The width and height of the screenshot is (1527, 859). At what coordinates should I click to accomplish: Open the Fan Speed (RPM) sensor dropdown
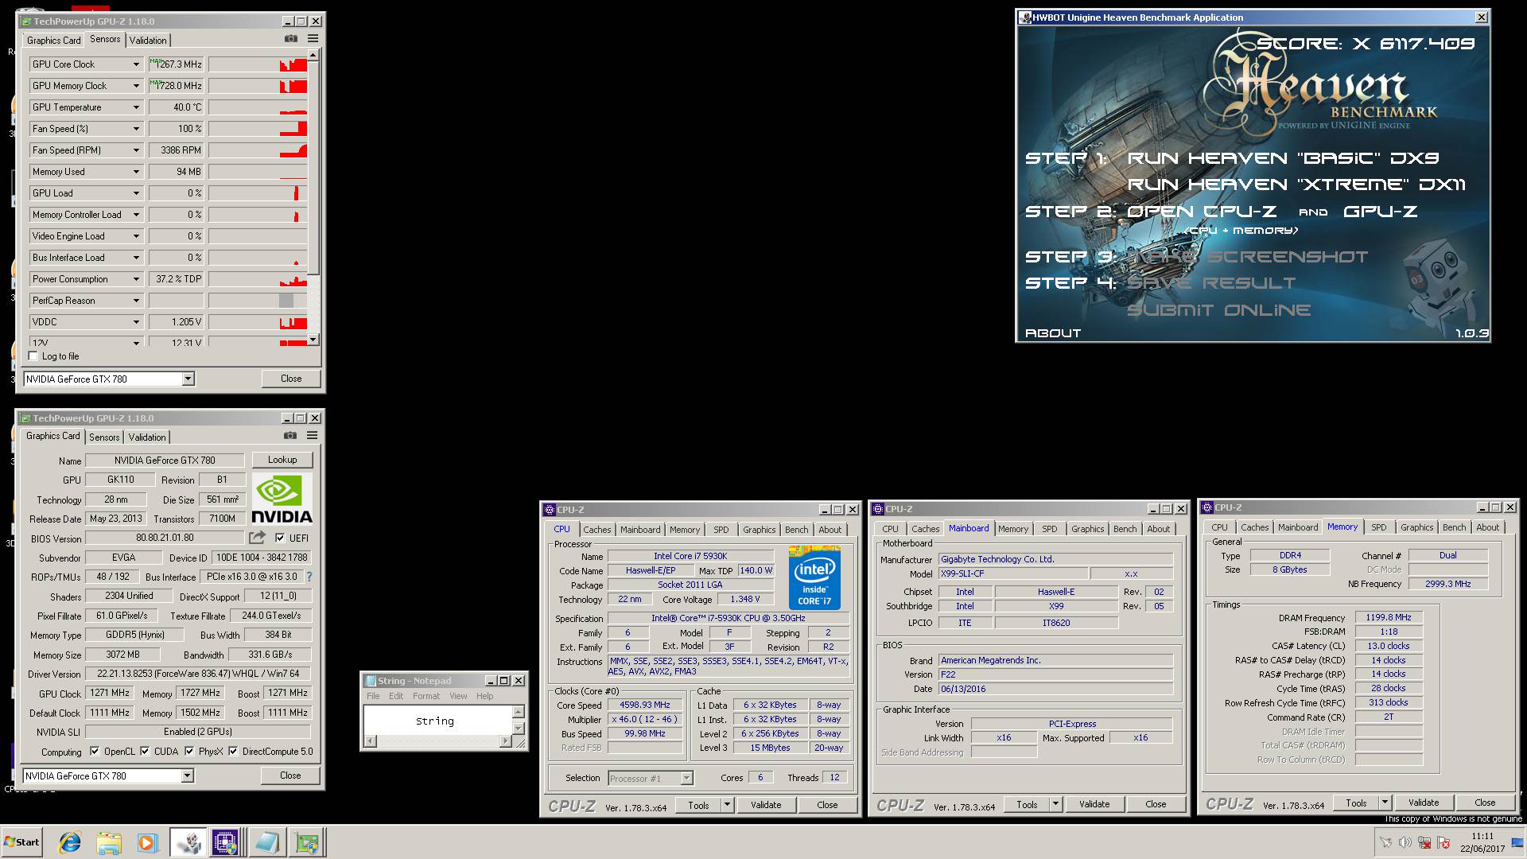pyautogui.click(x=136, y=150)
